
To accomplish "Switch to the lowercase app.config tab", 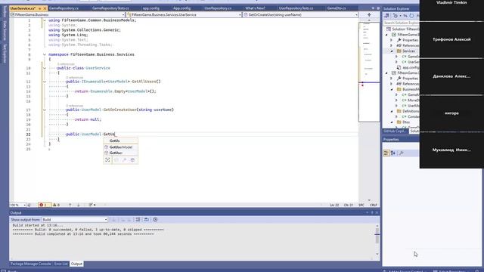I will (151, 8).
